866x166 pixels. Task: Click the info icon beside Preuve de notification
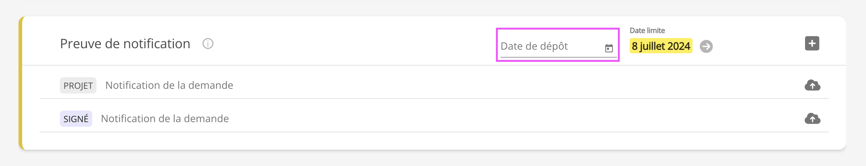point(208,44)
